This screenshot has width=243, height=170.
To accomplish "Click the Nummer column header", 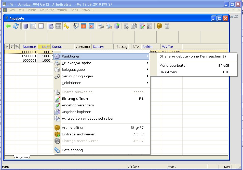I will point(29,47).
